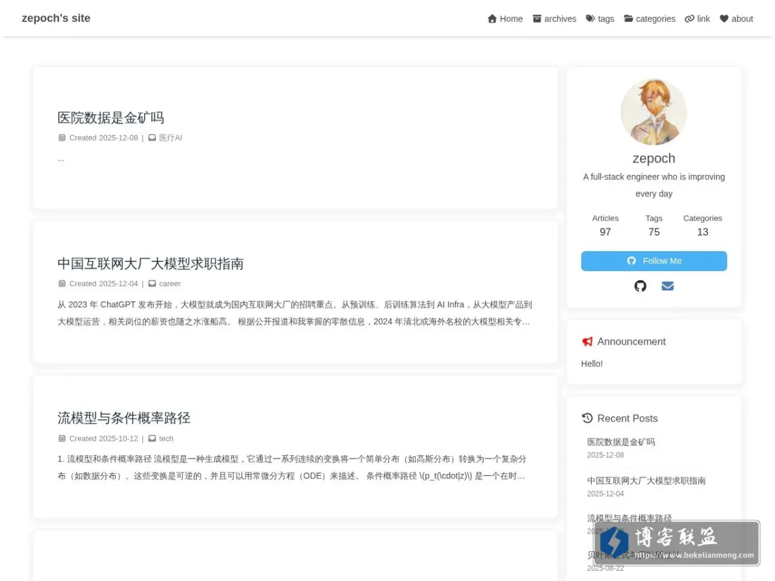Image resolution: width=775 pixels, height=581 pixels.
Task: Click the Created 2025-12-08 text
Action: [103, 138]
